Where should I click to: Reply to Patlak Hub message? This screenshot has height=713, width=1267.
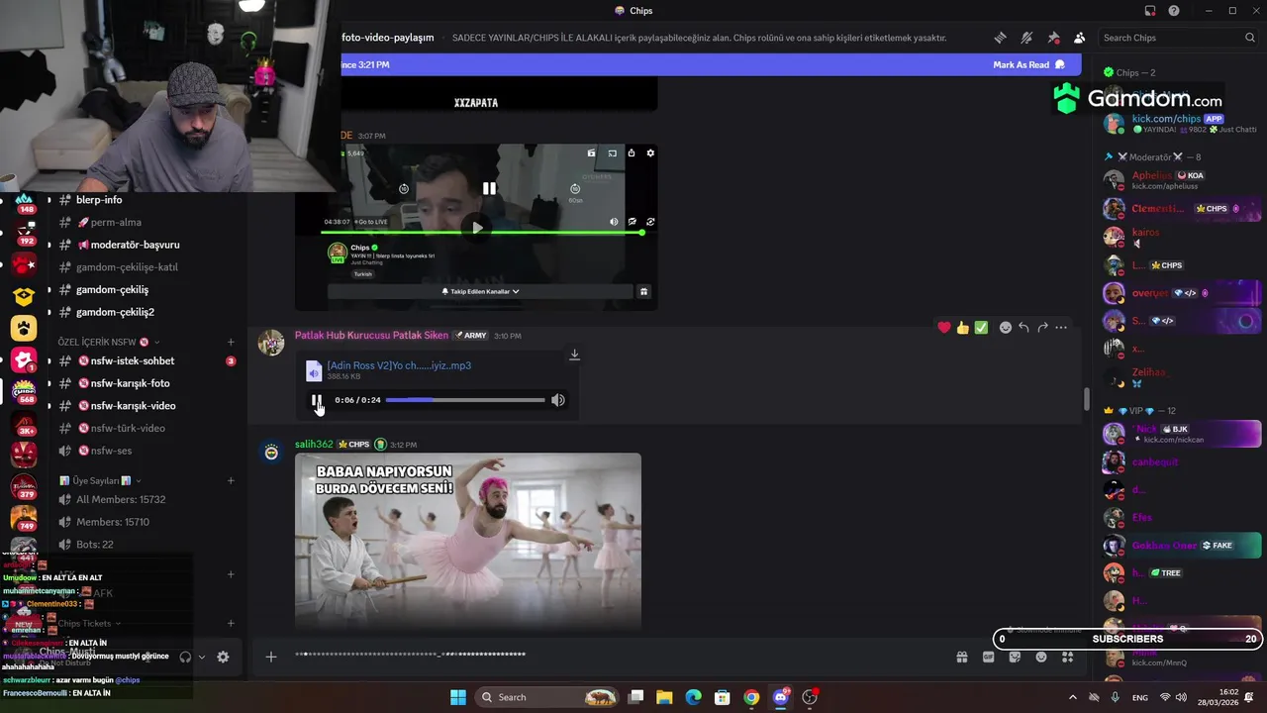[1023, 328]
